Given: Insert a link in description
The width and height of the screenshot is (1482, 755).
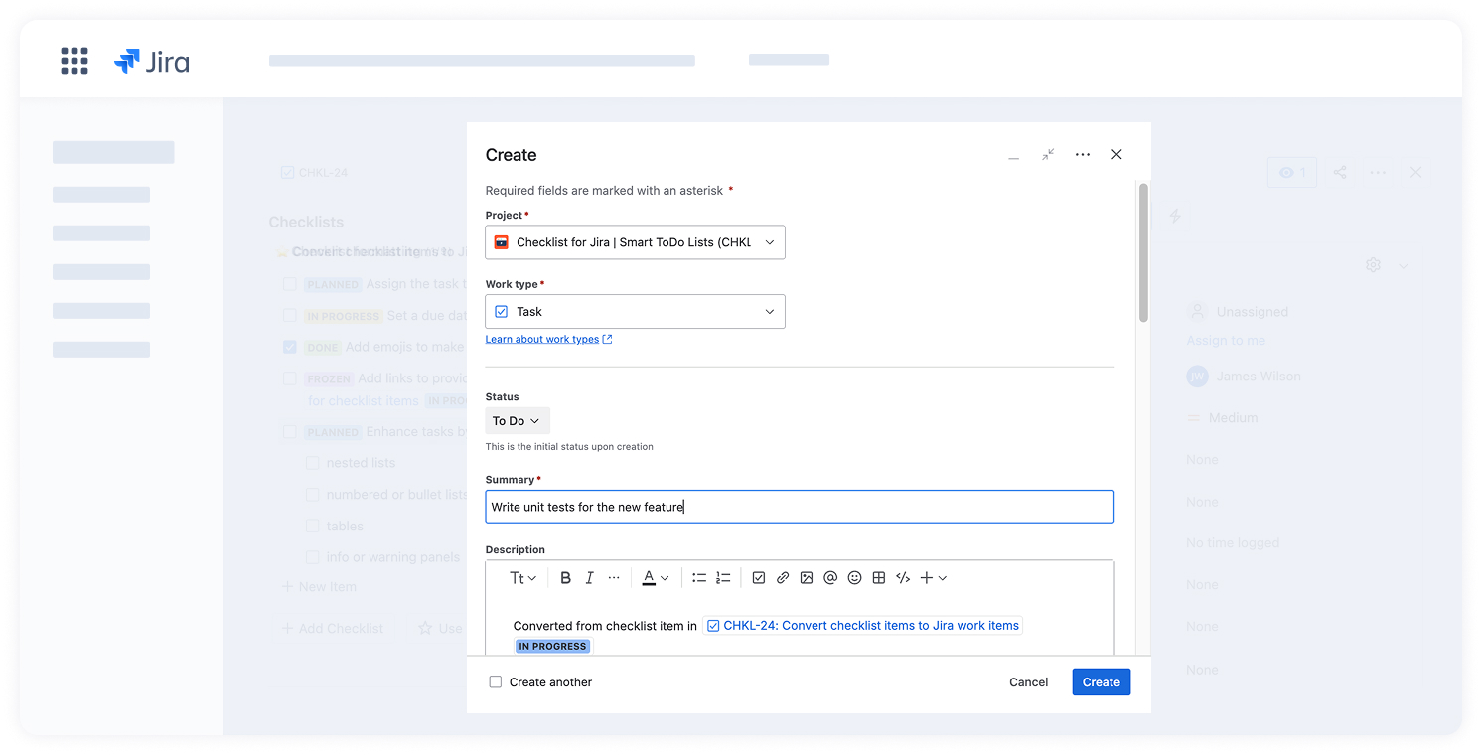Looking at the screenshot, I should click(x=783, y=578).
